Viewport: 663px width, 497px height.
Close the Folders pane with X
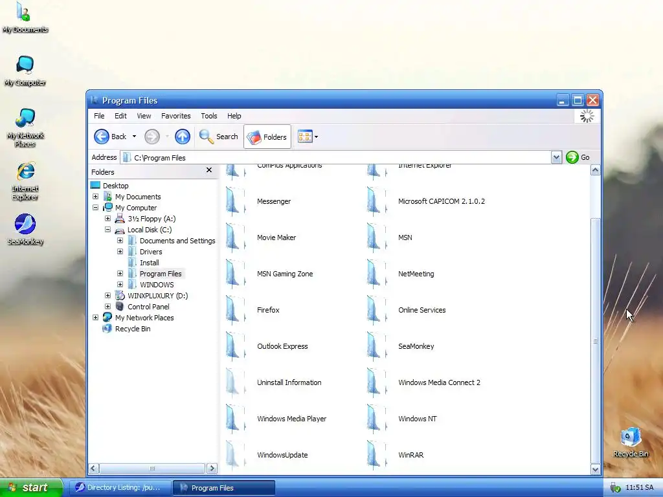pos(209,170)
